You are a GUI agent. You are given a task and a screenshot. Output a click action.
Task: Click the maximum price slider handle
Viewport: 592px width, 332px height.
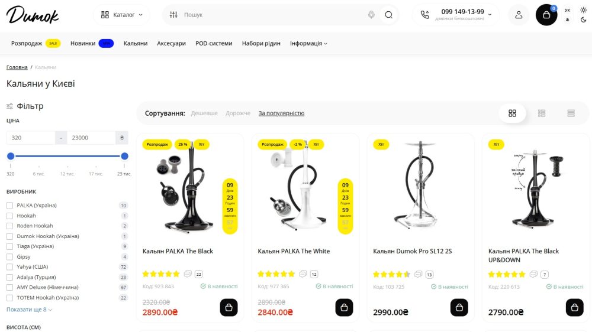(x=124, y=156)
